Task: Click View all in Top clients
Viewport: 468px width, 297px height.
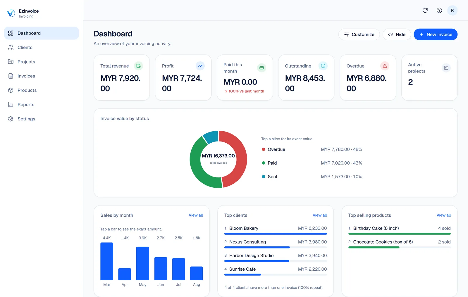Action: click(320, 215)
